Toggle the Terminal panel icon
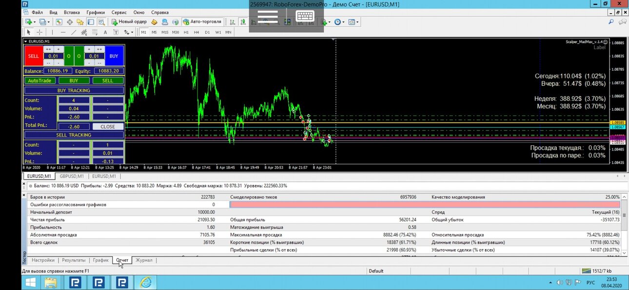This screenshot has height=290, width=629. coord(90,22)
